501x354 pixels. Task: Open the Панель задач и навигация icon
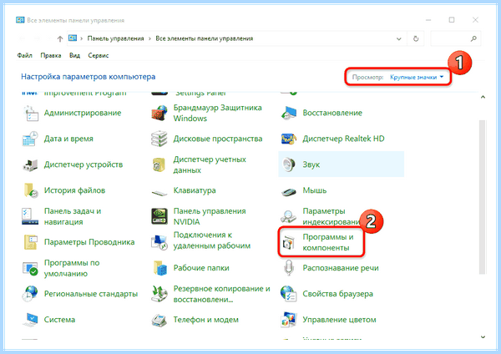30,216
